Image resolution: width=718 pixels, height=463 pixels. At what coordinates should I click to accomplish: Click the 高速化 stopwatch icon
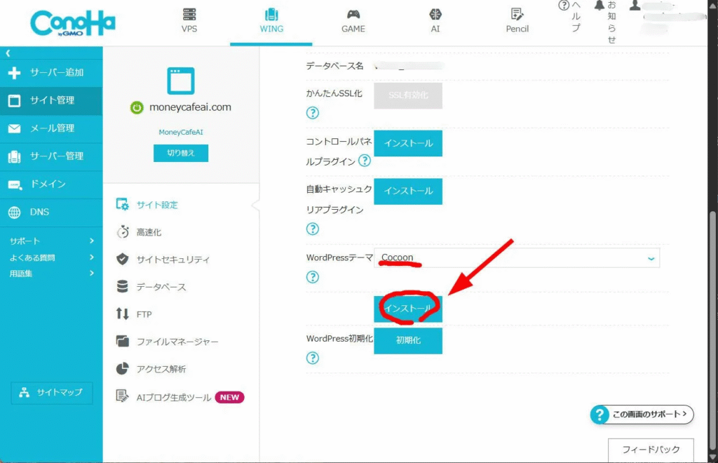122,231
